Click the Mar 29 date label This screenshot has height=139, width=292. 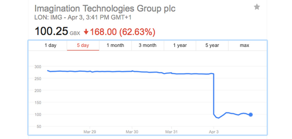click(x=89, y=132)
